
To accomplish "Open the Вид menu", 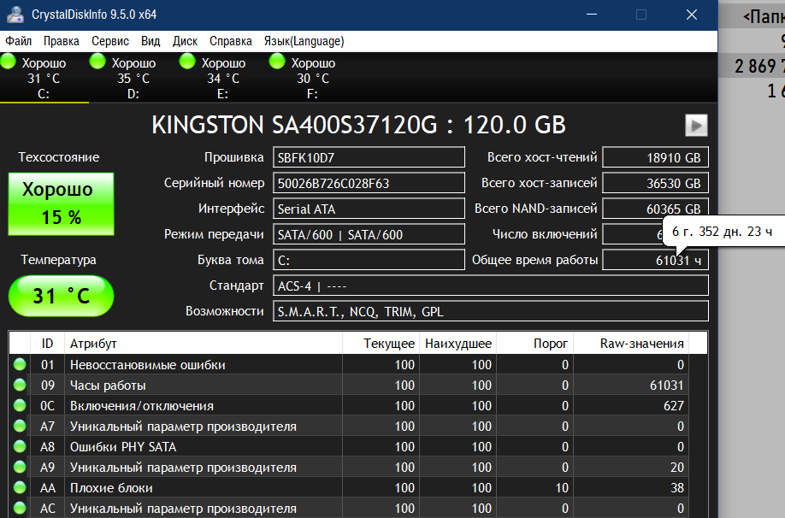I will (x=151, y=41).
